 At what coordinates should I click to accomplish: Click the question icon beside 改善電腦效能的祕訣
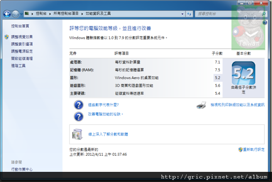(79, 116)
